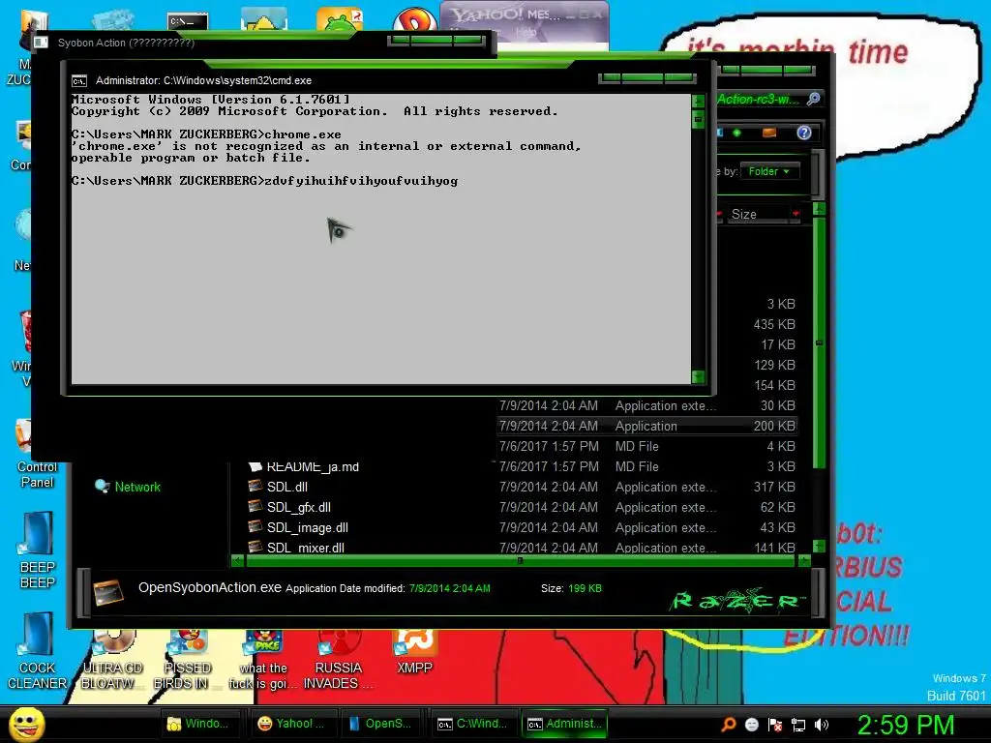Select the SDL_mixer.dll file

point(305,548)
